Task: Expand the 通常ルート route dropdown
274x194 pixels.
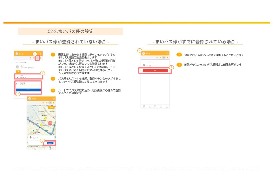Action: pos(28,77)
